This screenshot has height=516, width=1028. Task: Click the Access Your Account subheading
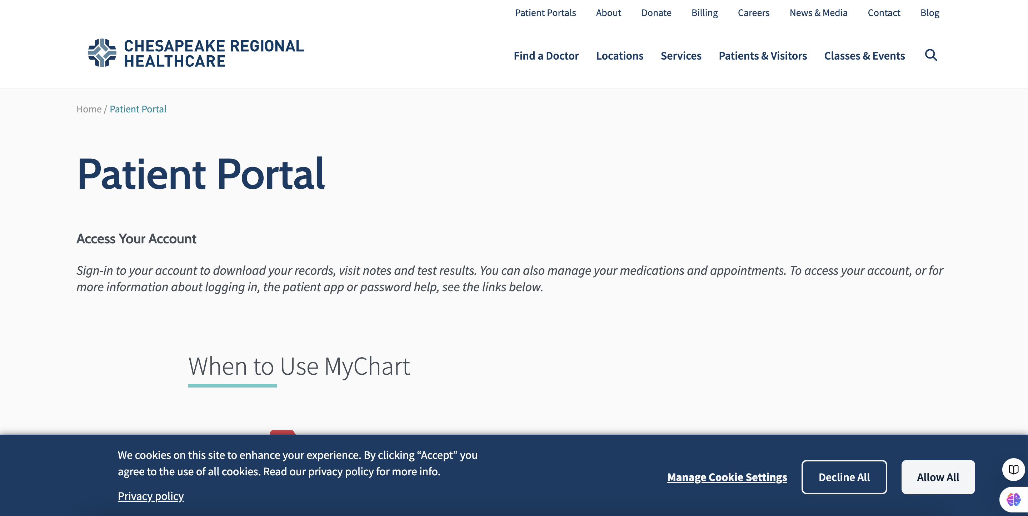point(136,238)
